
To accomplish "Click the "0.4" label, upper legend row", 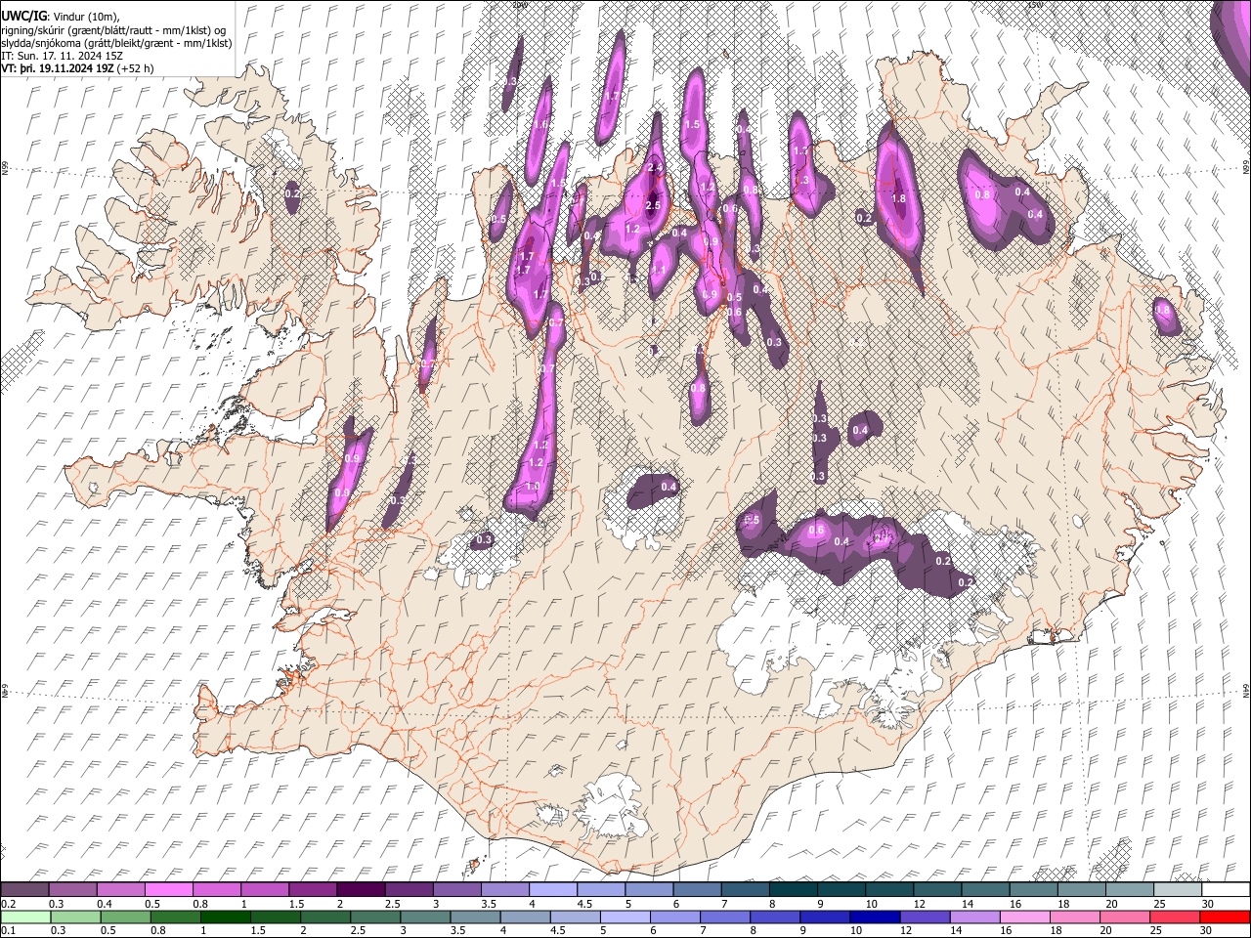I will (x=105, y=903).
